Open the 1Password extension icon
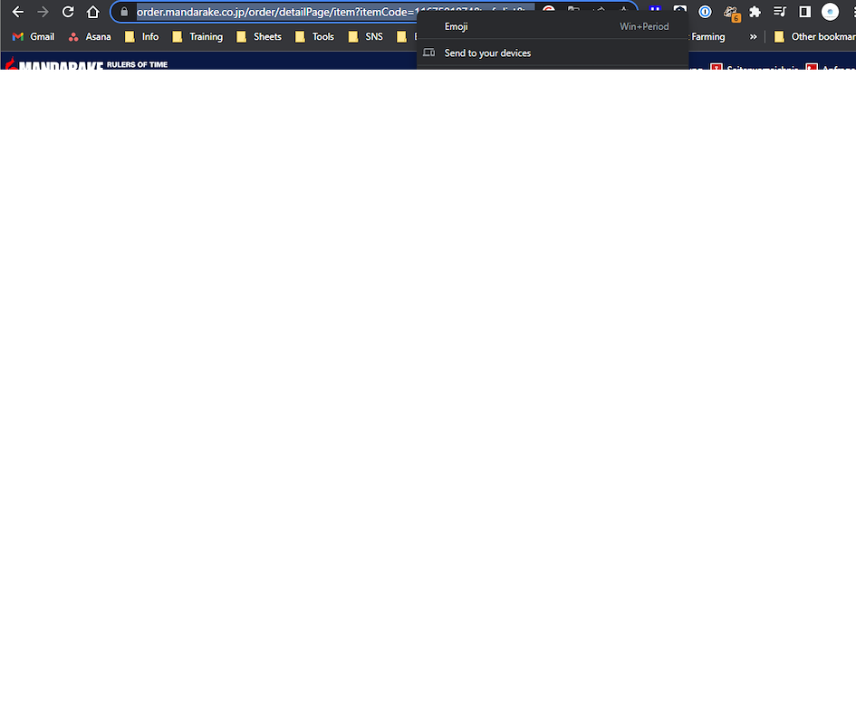Viewport: 856px width, 719px height. pos(705,12)
